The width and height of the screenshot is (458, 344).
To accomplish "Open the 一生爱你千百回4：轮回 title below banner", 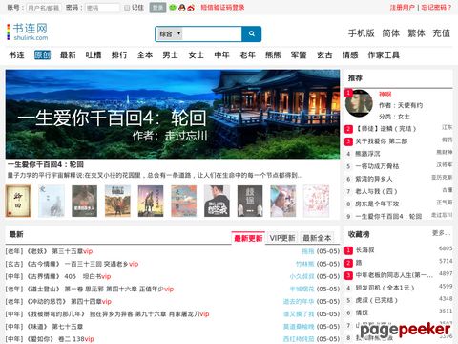I will coord(46,164).
